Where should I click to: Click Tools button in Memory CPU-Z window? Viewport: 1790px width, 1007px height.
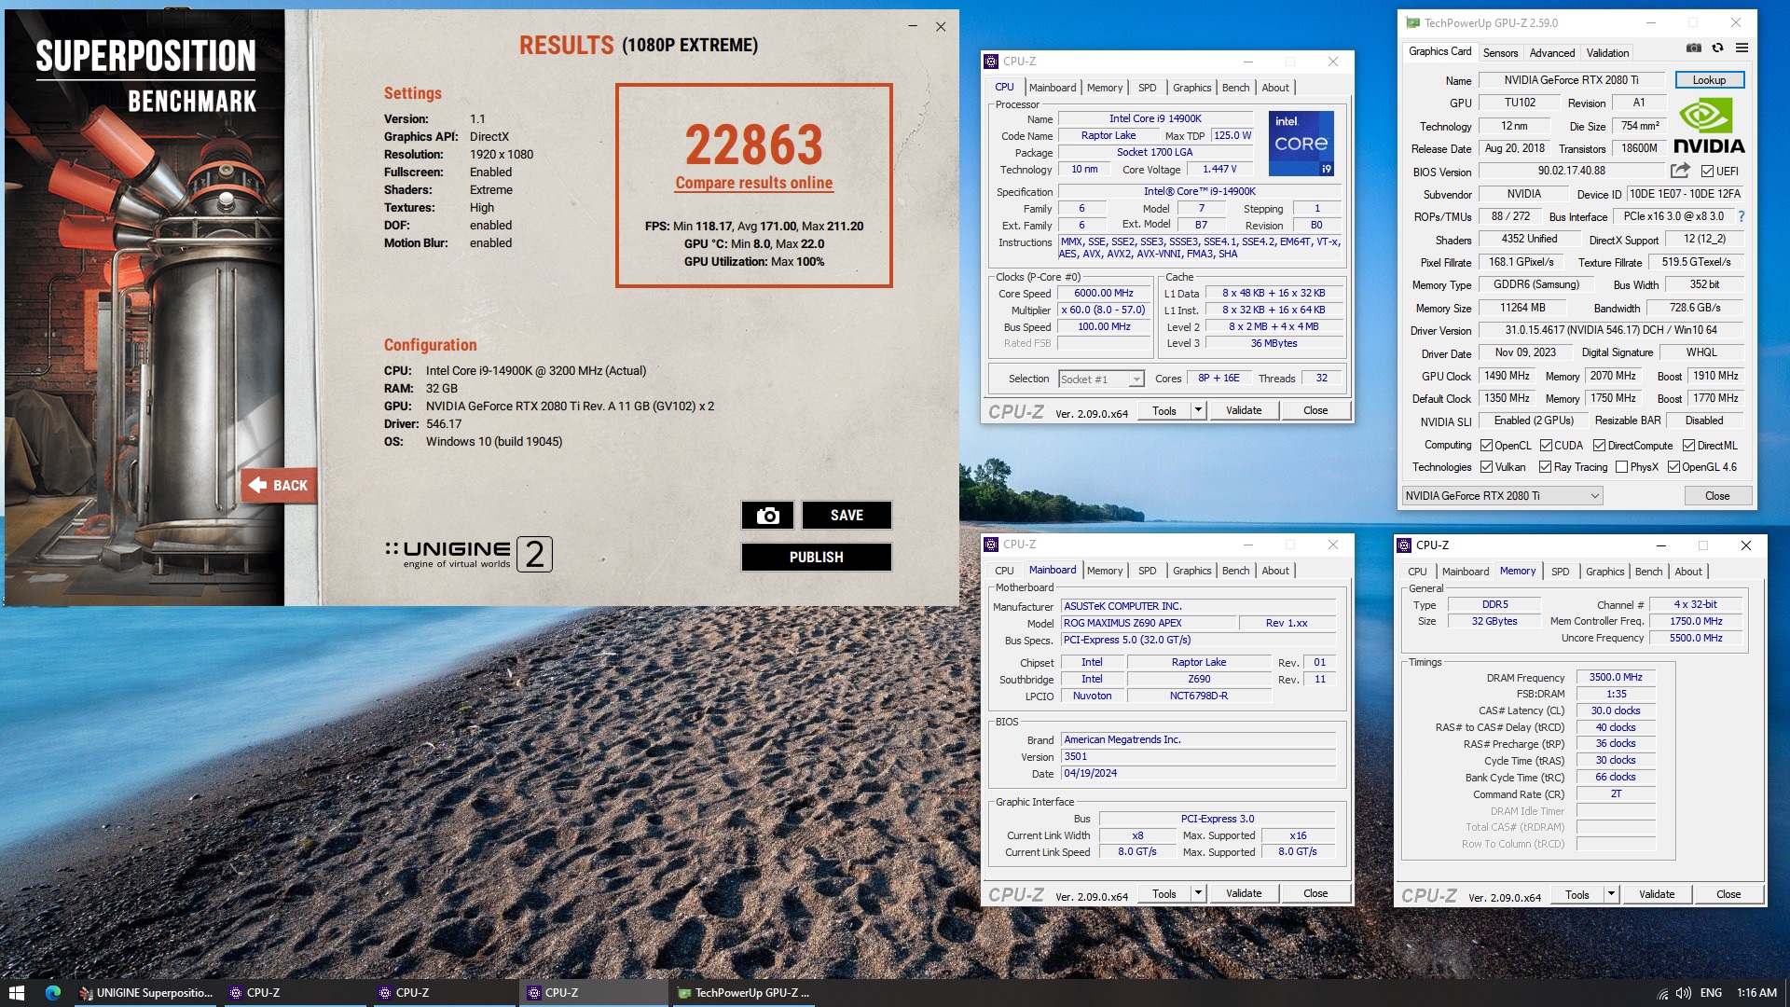click(1577, 894)
